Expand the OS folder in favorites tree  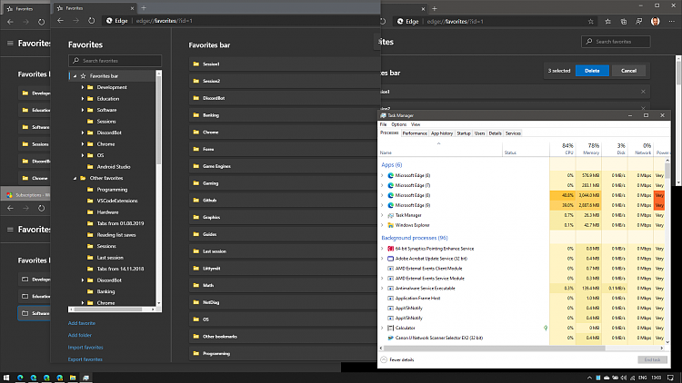point(83,155)
